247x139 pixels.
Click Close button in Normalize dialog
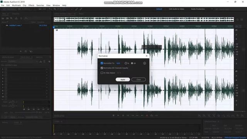[139, 80]
